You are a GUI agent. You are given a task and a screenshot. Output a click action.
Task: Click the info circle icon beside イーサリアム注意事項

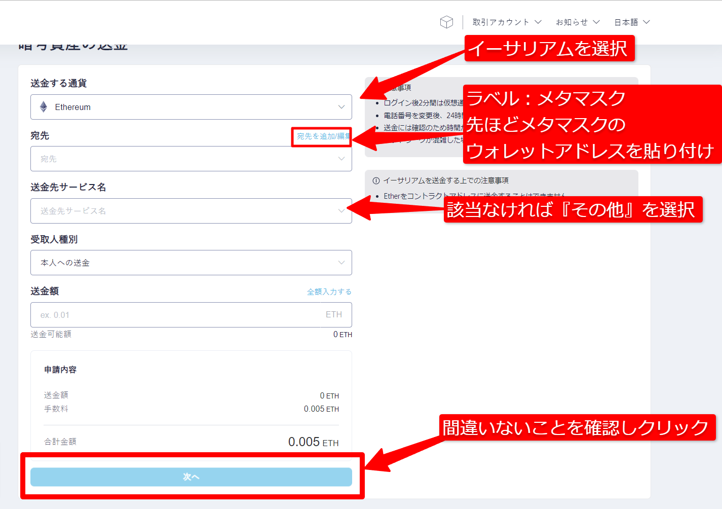pos(376,181)
